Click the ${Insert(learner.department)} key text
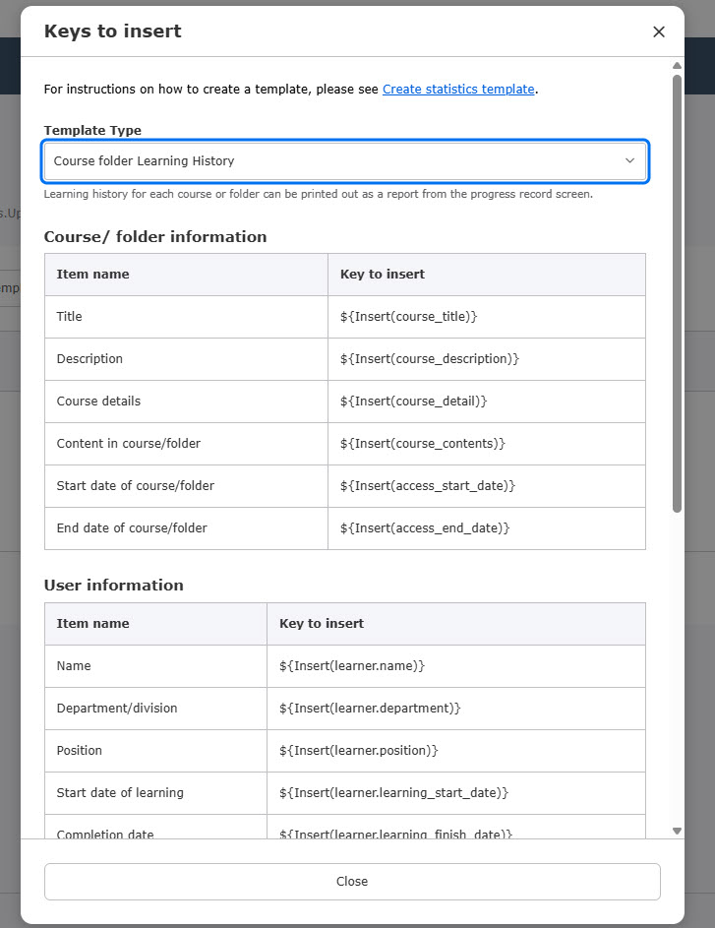 (370, 709)
